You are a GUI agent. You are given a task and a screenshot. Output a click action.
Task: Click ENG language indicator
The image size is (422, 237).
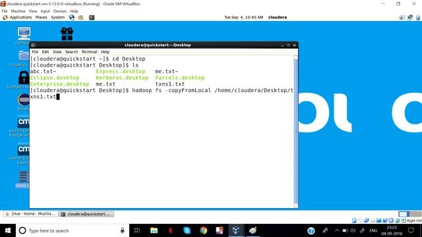click(x=373, y=230)
